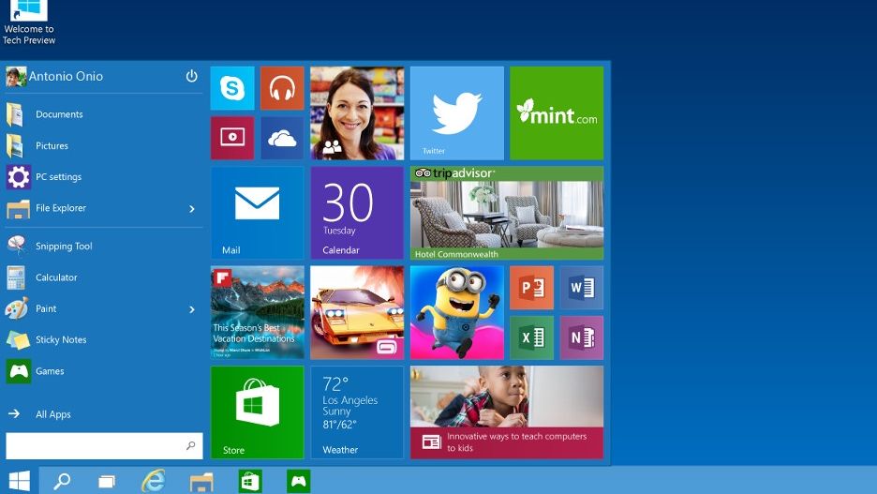
Task: Click the magnifier icon in search box
Action: [x=191, y=446]
